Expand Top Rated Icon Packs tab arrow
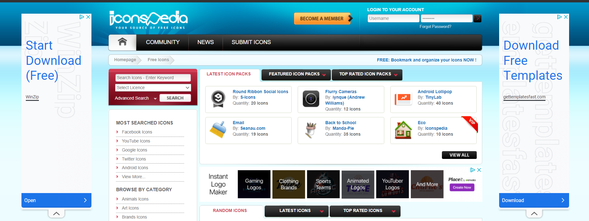 click(x=396, y=74)
